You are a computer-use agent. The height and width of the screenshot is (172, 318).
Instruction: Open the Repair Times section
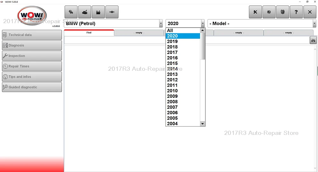(x=32, y=66)
